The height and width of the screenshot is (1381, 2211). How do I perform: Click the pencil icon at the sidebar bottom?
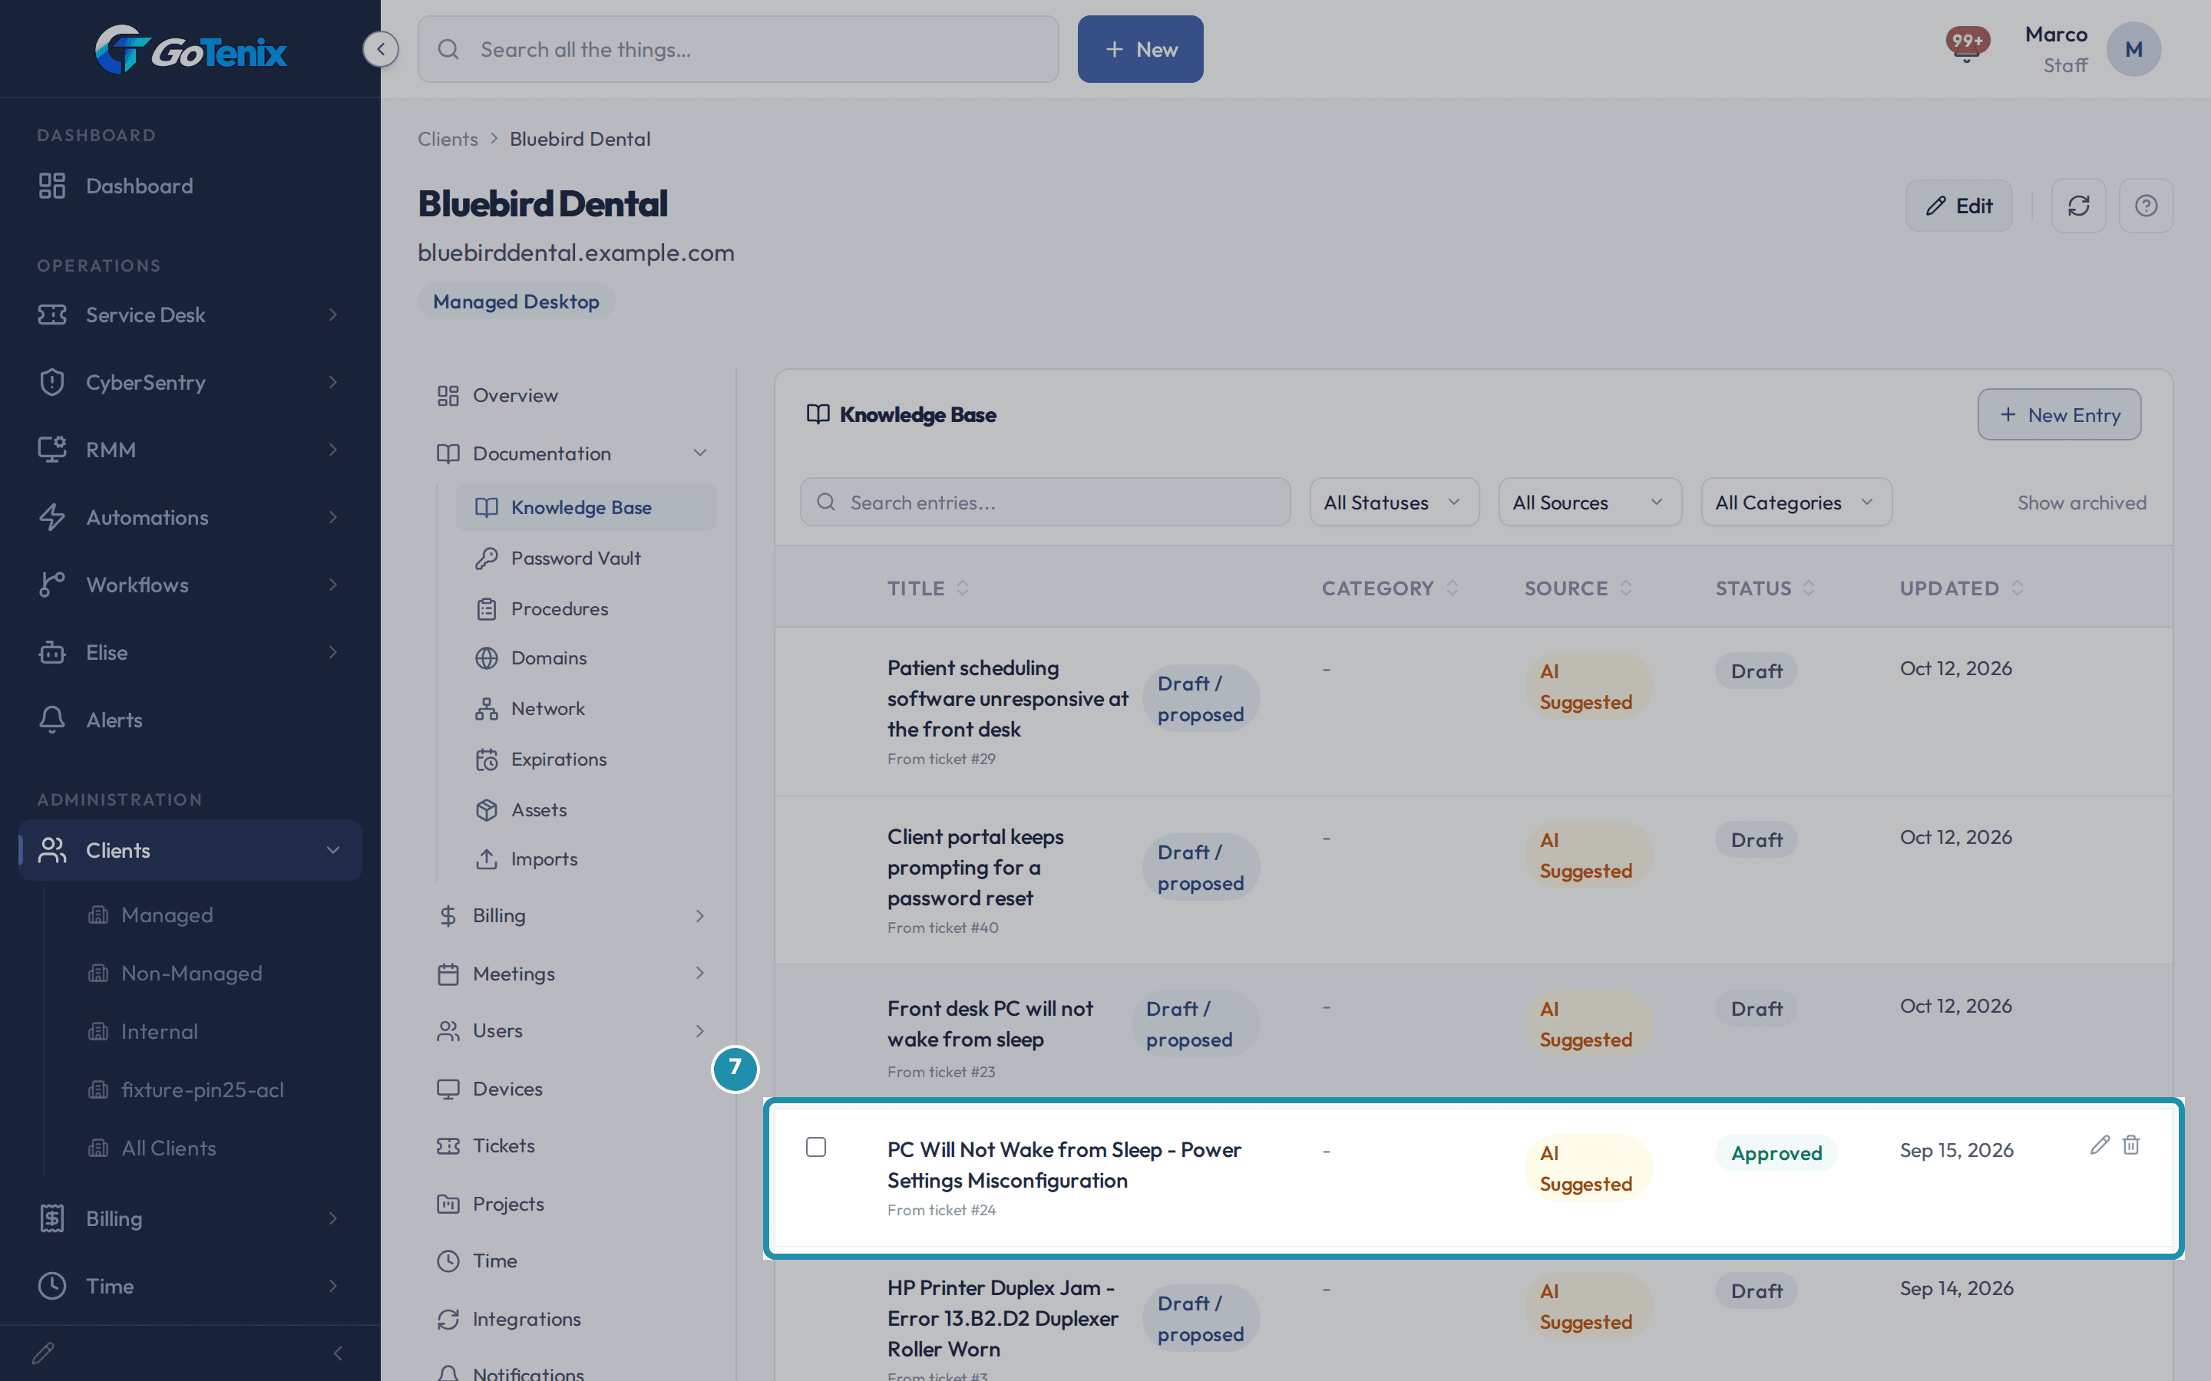tap(43, 1353)
